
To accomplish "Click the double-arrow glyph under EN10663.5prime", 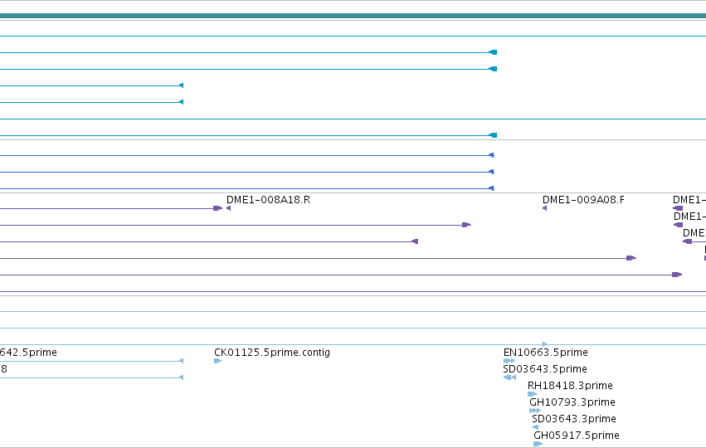I will click(509, 361).
